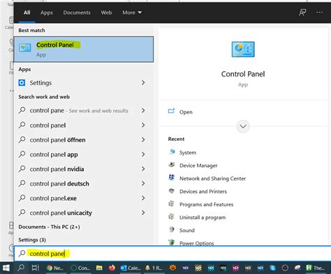331x274 pixels.
Task: Open Sound from the Recent list
Action: tap(187, 230)
